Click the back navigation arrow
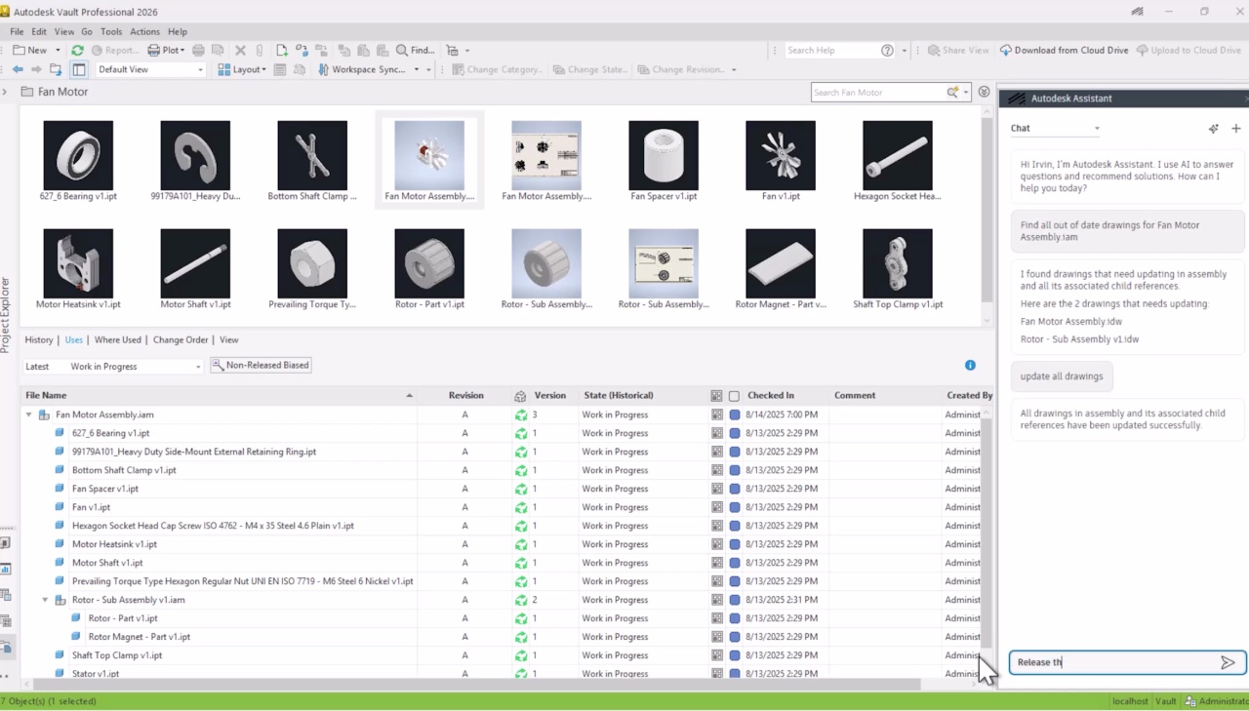Screen dimensions: 1249x711 (x=18, y=70)
